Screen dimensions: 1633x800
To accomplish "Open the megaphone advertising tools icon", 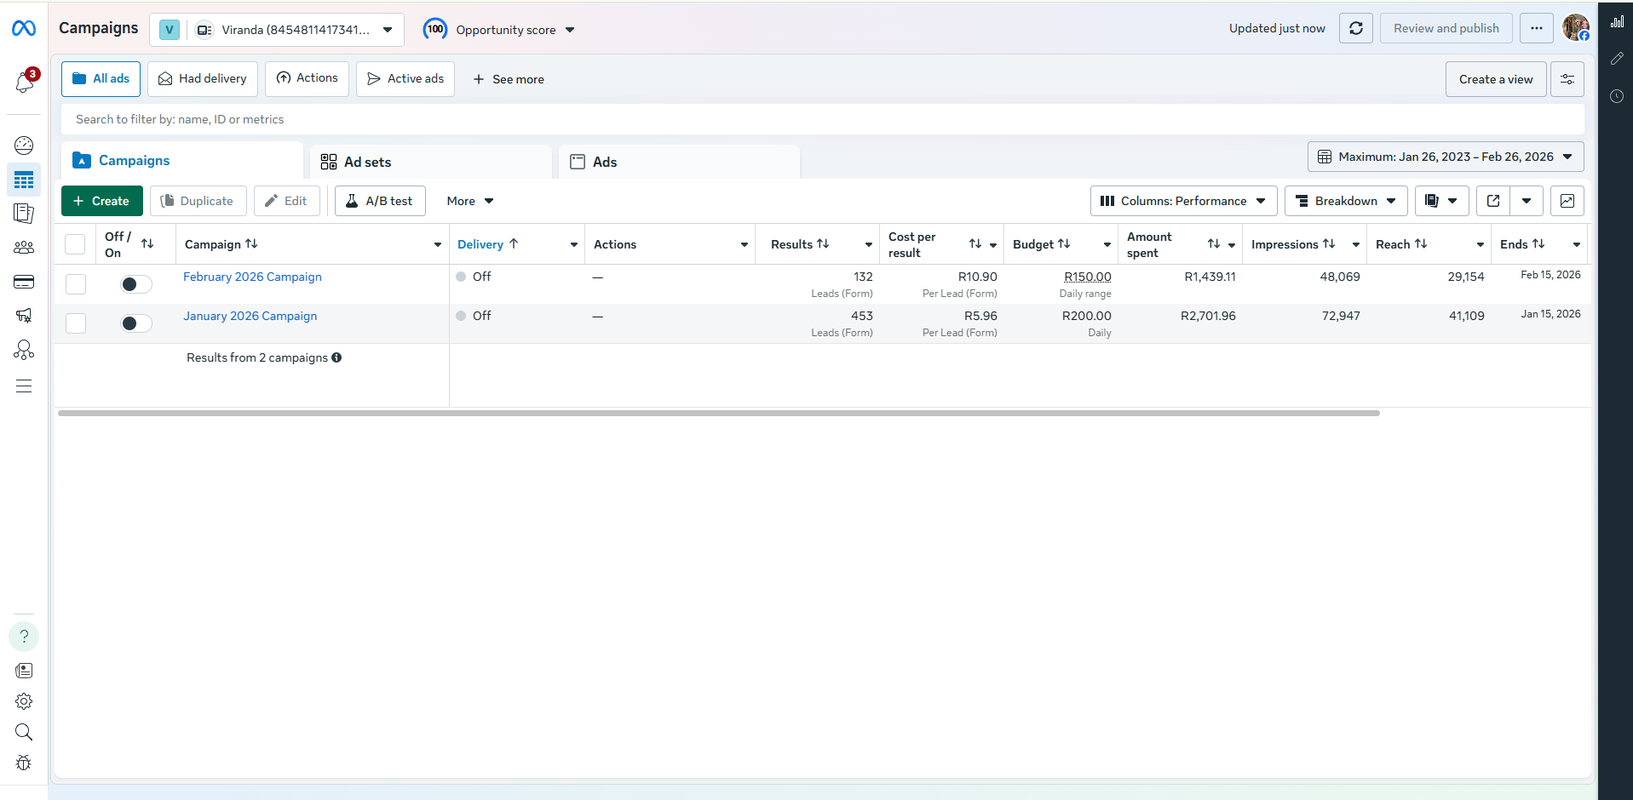I will point(24,316).
